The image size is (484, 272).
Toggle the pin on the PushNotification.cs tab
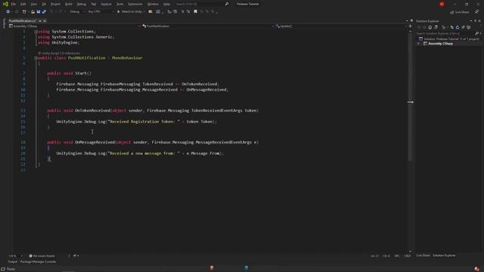(40, 21)
